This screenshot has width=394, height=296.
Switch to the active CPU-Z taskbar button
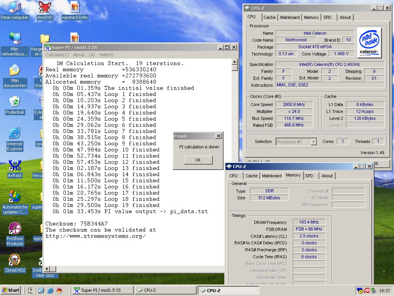point(228,290)
